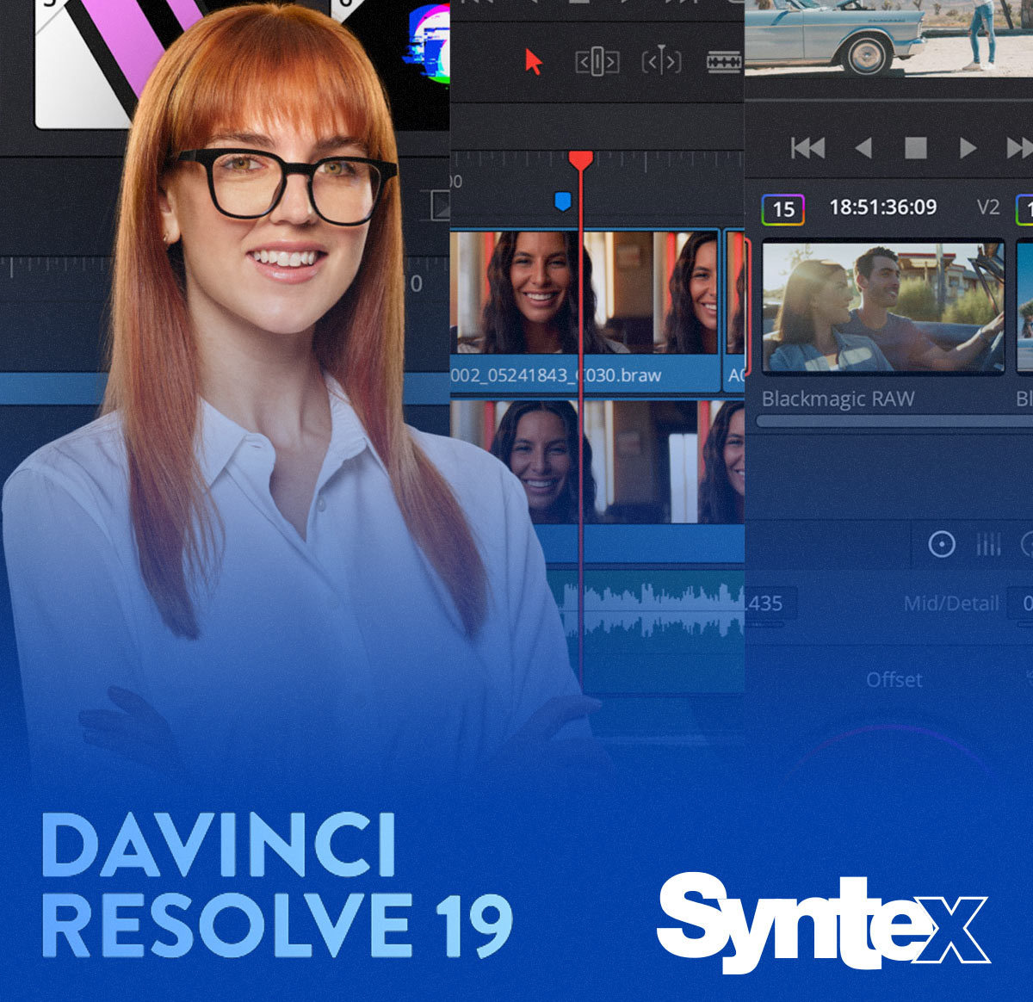This screenshot has height=1002, width=1033.
Task: Click the red playhead handle on ruler
Action: [581, 160]
